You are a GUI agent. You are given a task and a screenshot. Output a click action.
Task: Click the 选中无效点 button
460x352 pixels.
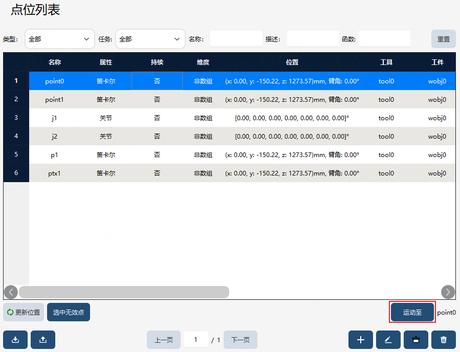[69, 312]
